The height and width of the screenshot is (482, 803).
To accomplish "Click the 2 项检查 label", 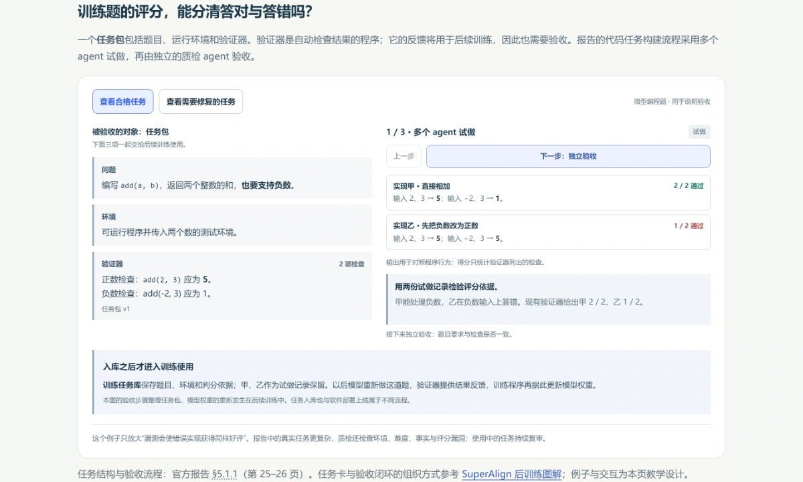I will coord(351,264).
